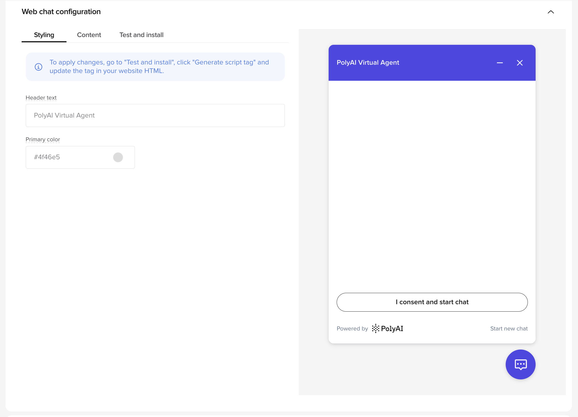This screenshot has width=578, height=417.
Task: Click the PolyAI Virtual Agent header title
Action: (x=368, y=62)
